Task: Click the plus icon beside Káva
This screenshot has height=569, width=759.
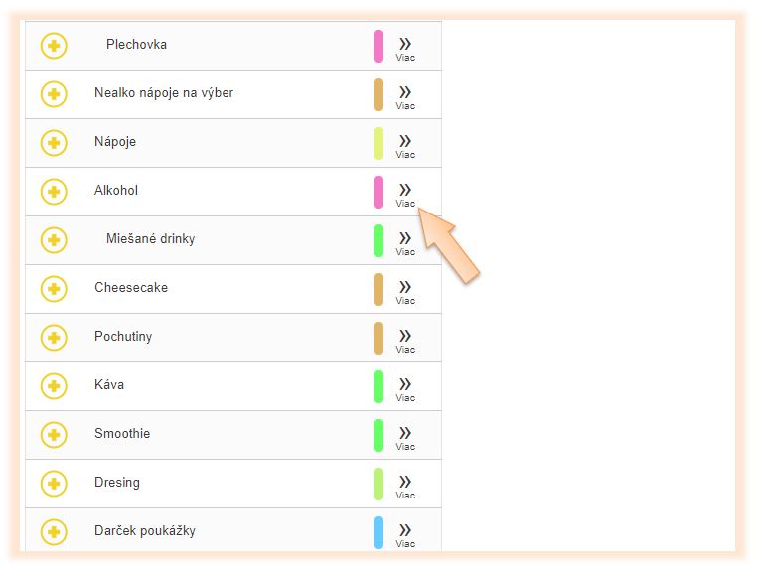Action: pyautogui.click(x=54, y=386)
